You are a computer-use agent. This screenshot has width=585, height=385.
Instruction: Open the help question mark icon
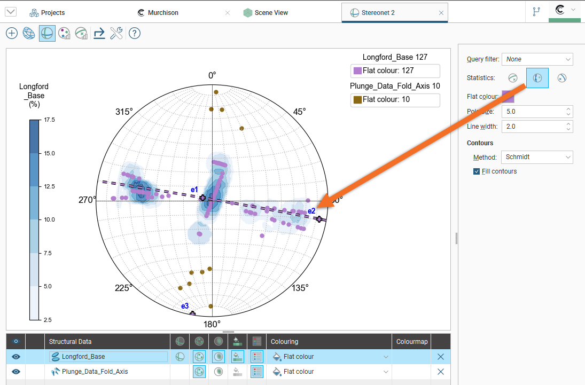[x=134, y=33]
